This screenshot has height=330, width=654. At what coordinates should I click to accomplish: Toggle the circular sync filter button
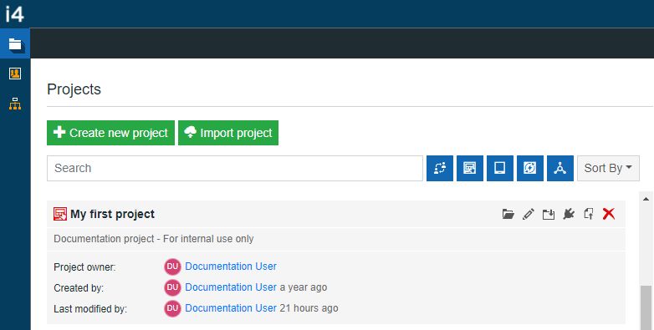point(529,168)
